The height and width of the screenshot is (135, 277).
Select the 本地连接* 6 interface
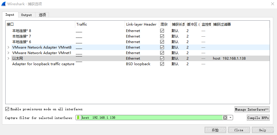(22, 42)
